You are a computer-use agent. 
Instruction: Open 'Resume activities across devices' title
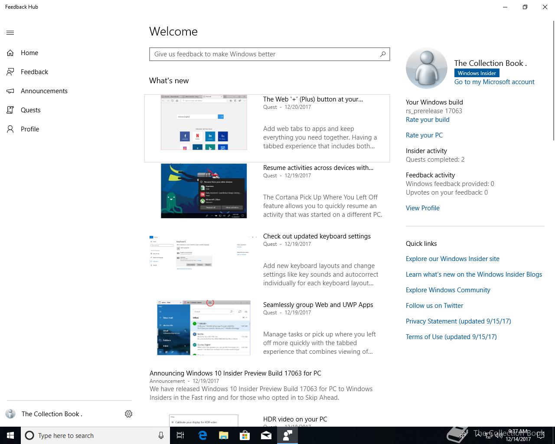click(x=318, y=168)
